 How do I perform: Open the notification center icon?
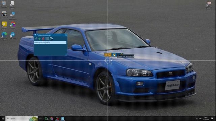point(212,119)
